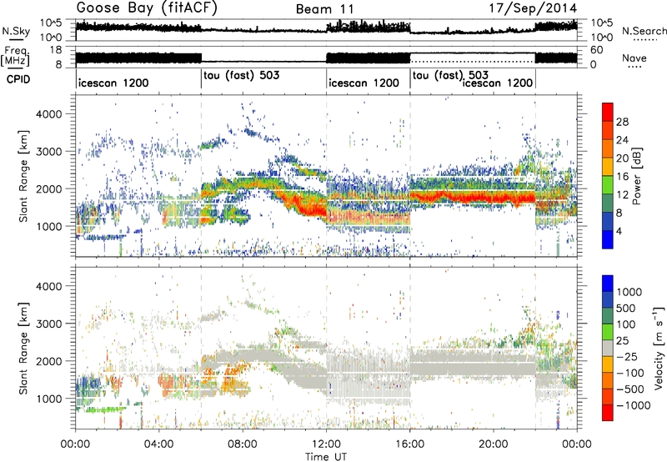Click the '08:00' time axis tick label

pyautogui.click(x=243, y=444)
